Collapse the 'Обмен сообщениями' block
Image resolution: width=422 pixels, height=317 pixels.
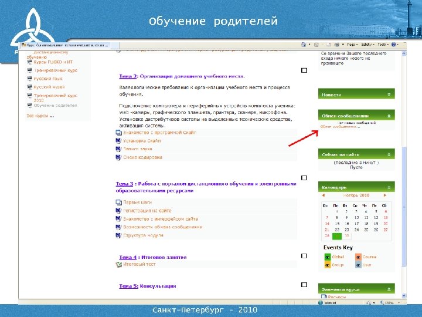coord(389,116)
